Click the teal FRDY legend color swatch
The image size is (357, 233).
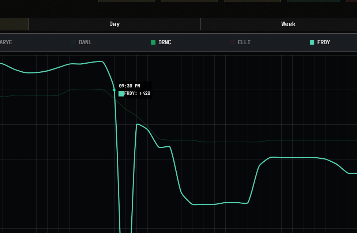[x=312, y=42]
